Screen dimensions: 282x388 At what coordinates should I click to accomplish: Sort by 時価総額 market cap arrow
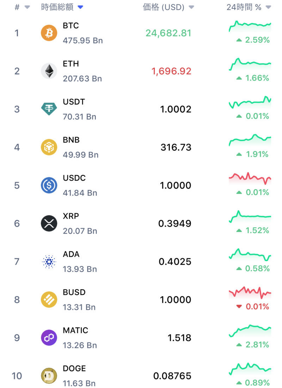80,7
